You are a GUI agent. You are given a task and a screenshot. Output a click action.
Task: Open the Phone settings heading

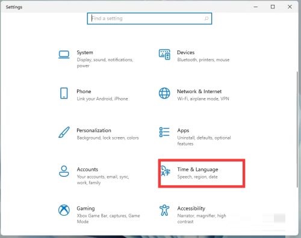pos(84,91)
